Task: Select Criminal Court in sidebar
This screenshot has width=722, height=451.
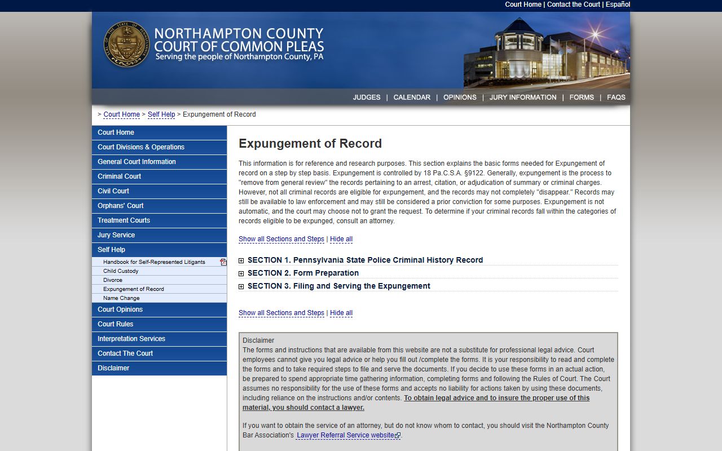Action: tap(159, 176)
